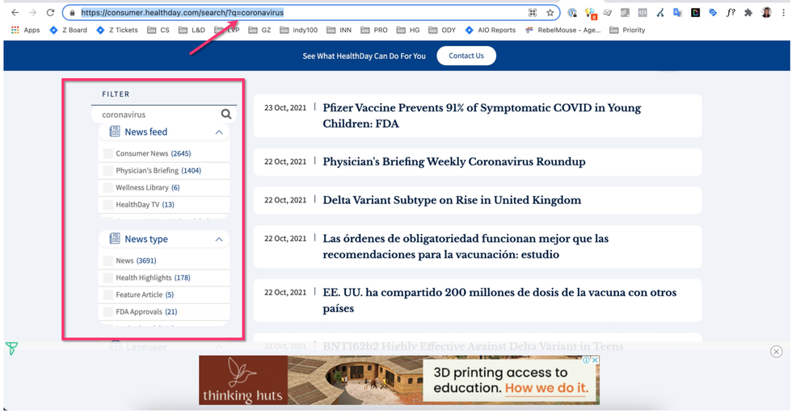Open the Chrome three-dot menu

[x=782, y=13]
